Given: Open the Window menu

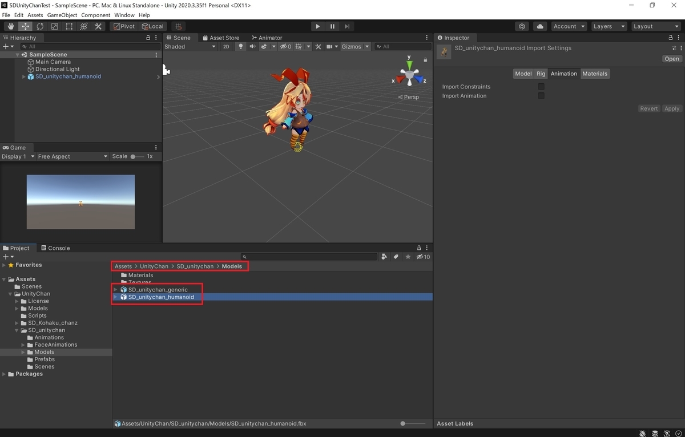Looking at the screenshot, I should (x=124, y=15).
